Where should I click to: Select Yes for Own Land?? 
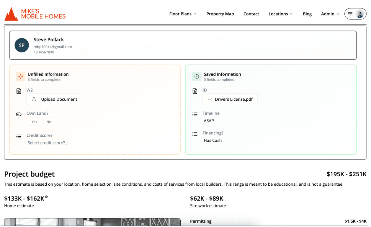tap(34, 122)
